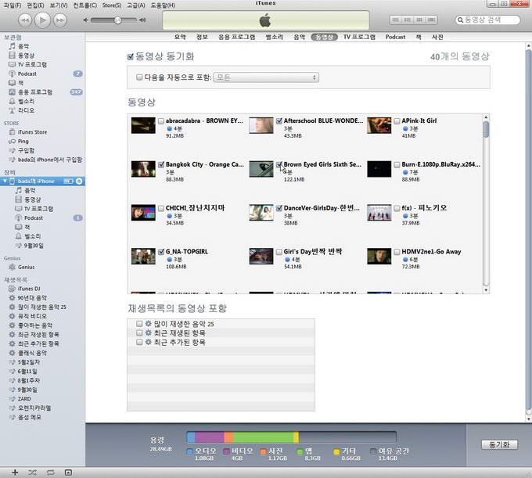
Task: Click the show artwork button in bottom bar
Action: click(x=68, y=473)
